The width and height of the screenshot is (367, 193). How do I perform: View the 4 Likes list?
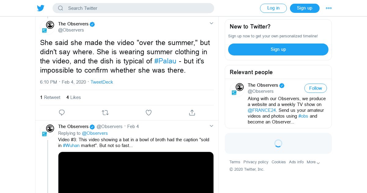[73, 97]
